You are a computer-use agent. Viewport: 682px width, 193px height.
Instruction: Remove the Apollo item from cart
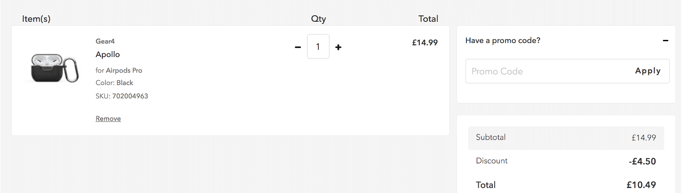click(x=108, y=119)
